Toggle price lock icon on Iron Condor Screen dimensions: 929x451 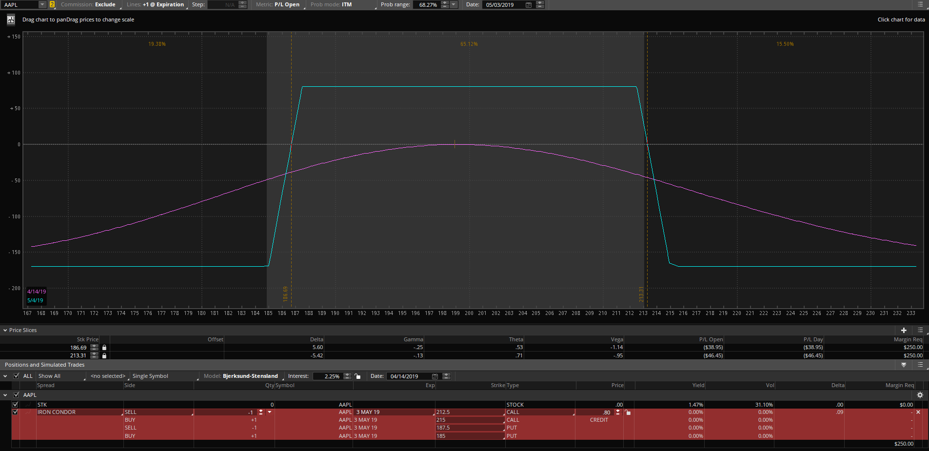click(x=628, y=412)
